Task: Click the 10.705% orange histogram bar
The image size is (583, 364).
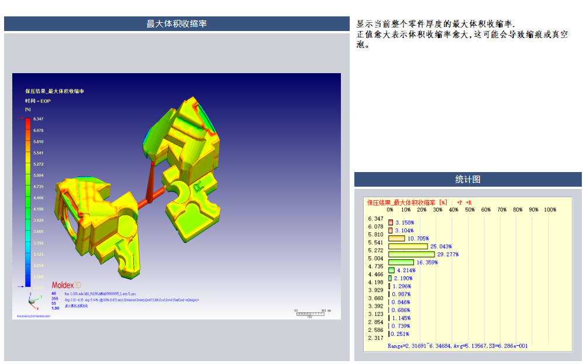Action: point(396,238)
